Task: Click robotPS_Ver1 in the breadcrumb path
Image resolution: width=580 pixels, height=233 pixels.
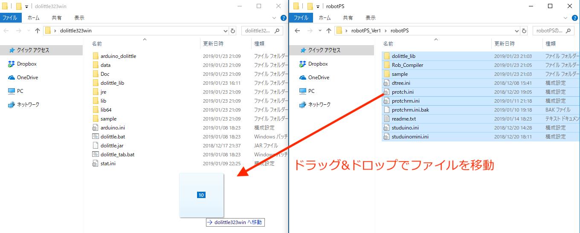Action: tap(368, 31)
